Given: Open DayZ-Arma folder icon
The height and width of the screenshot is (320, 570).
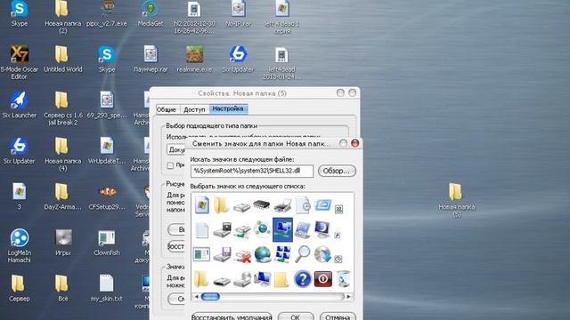Looking at the screenshot, I should pos(63,197).
